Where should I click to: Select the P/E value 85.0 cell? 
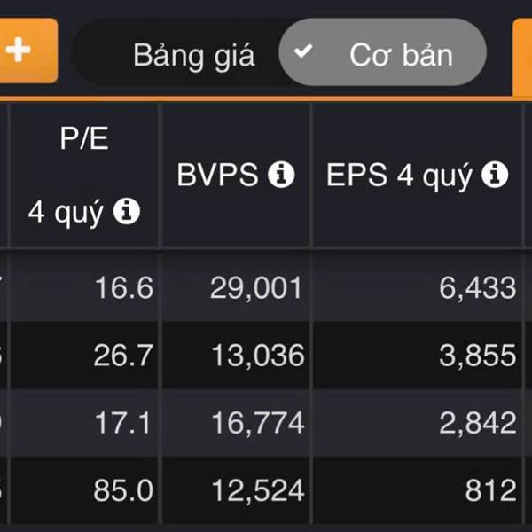point(84,490)
